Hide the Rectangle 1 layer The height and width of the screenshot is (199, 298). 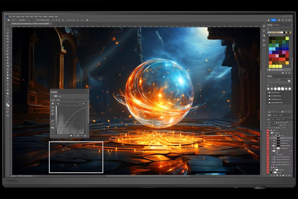pyautogui.click(x=268, y=133)
